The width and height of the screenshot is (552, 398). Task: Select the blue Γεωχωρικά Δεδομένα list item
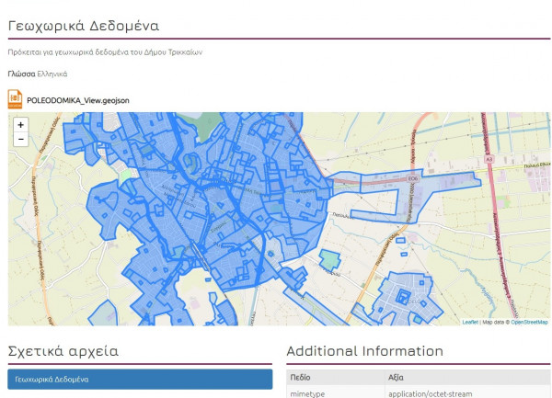click(140, 379)
